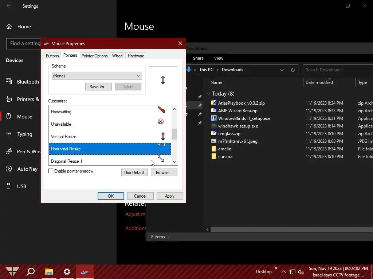Select m7fmhtrnrvx61.jpeg image icon

click(x=214, y=141)
